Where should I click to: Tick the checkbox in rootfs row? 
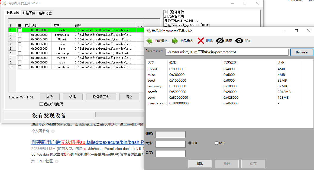[x=20, y=58]
